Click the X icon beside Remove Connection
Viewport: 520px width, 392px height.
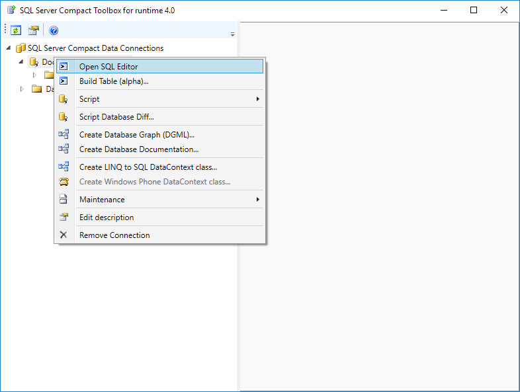coord(64,235)
